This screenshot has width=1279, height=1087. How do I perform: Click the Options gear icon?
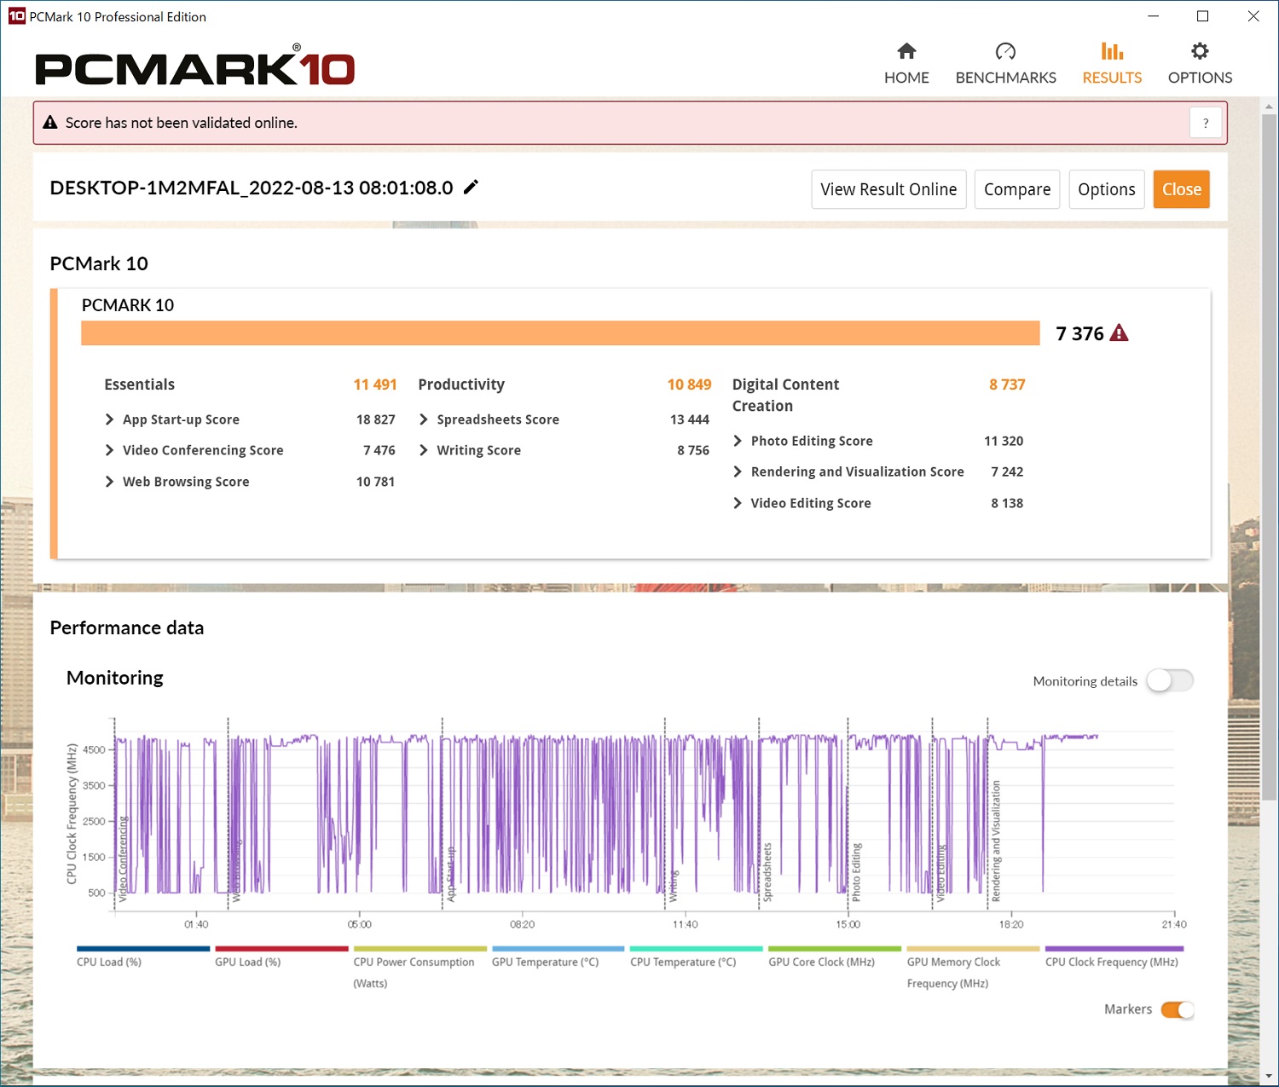tap(1200, 51)
